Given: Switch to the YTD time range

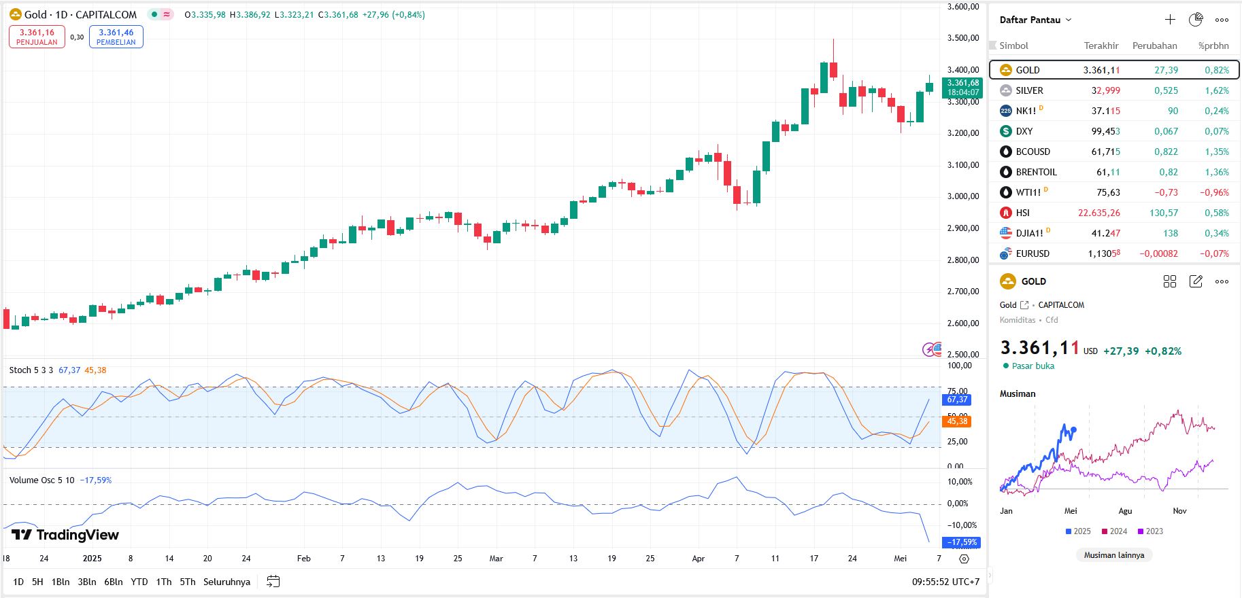Looking at the screenshot, I should [139, 582].
